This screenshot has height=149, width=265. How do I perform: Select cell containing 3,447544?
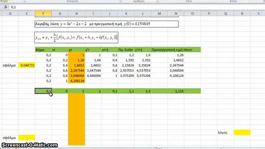tap(93, 70)
